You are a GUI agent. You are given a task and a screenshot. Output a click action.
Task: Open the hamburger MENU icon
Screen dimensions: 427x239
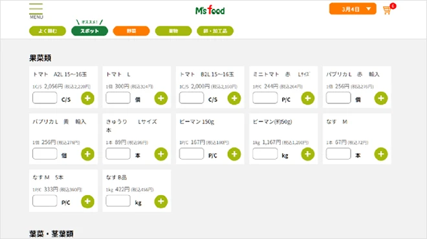36,11
